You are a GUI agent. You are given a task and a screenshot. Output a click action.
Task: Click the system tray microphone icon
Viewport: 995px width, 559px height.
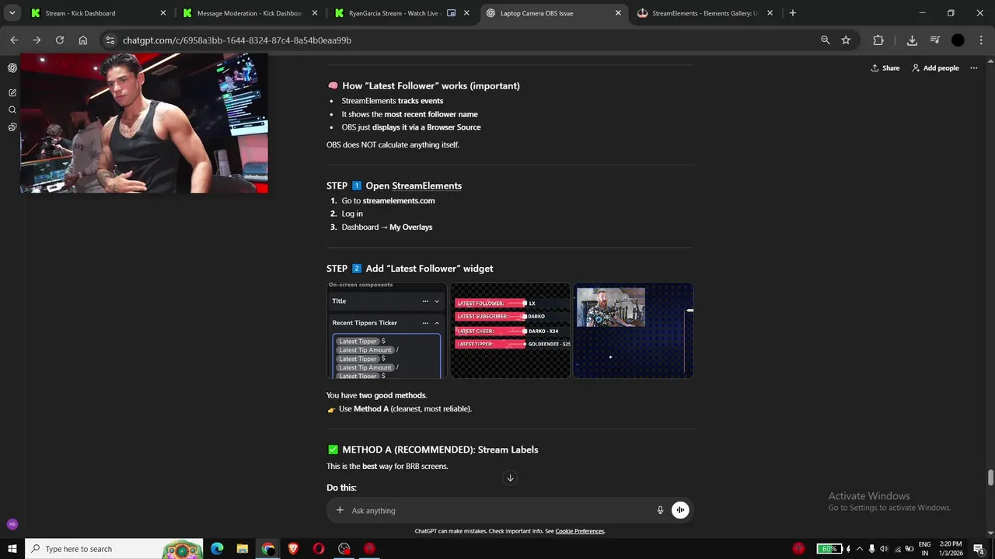tap(871, 549)
